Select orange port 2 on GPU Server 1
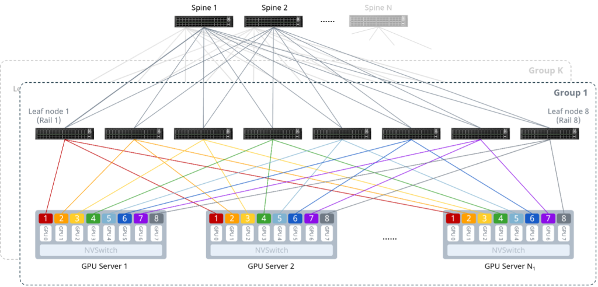This screenshot has width=598, height=287. point(61,218)
